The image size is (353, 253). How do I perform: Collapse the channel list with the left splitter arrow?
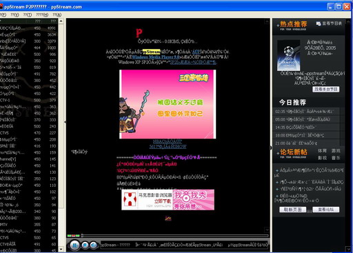(x=65, y=122)
